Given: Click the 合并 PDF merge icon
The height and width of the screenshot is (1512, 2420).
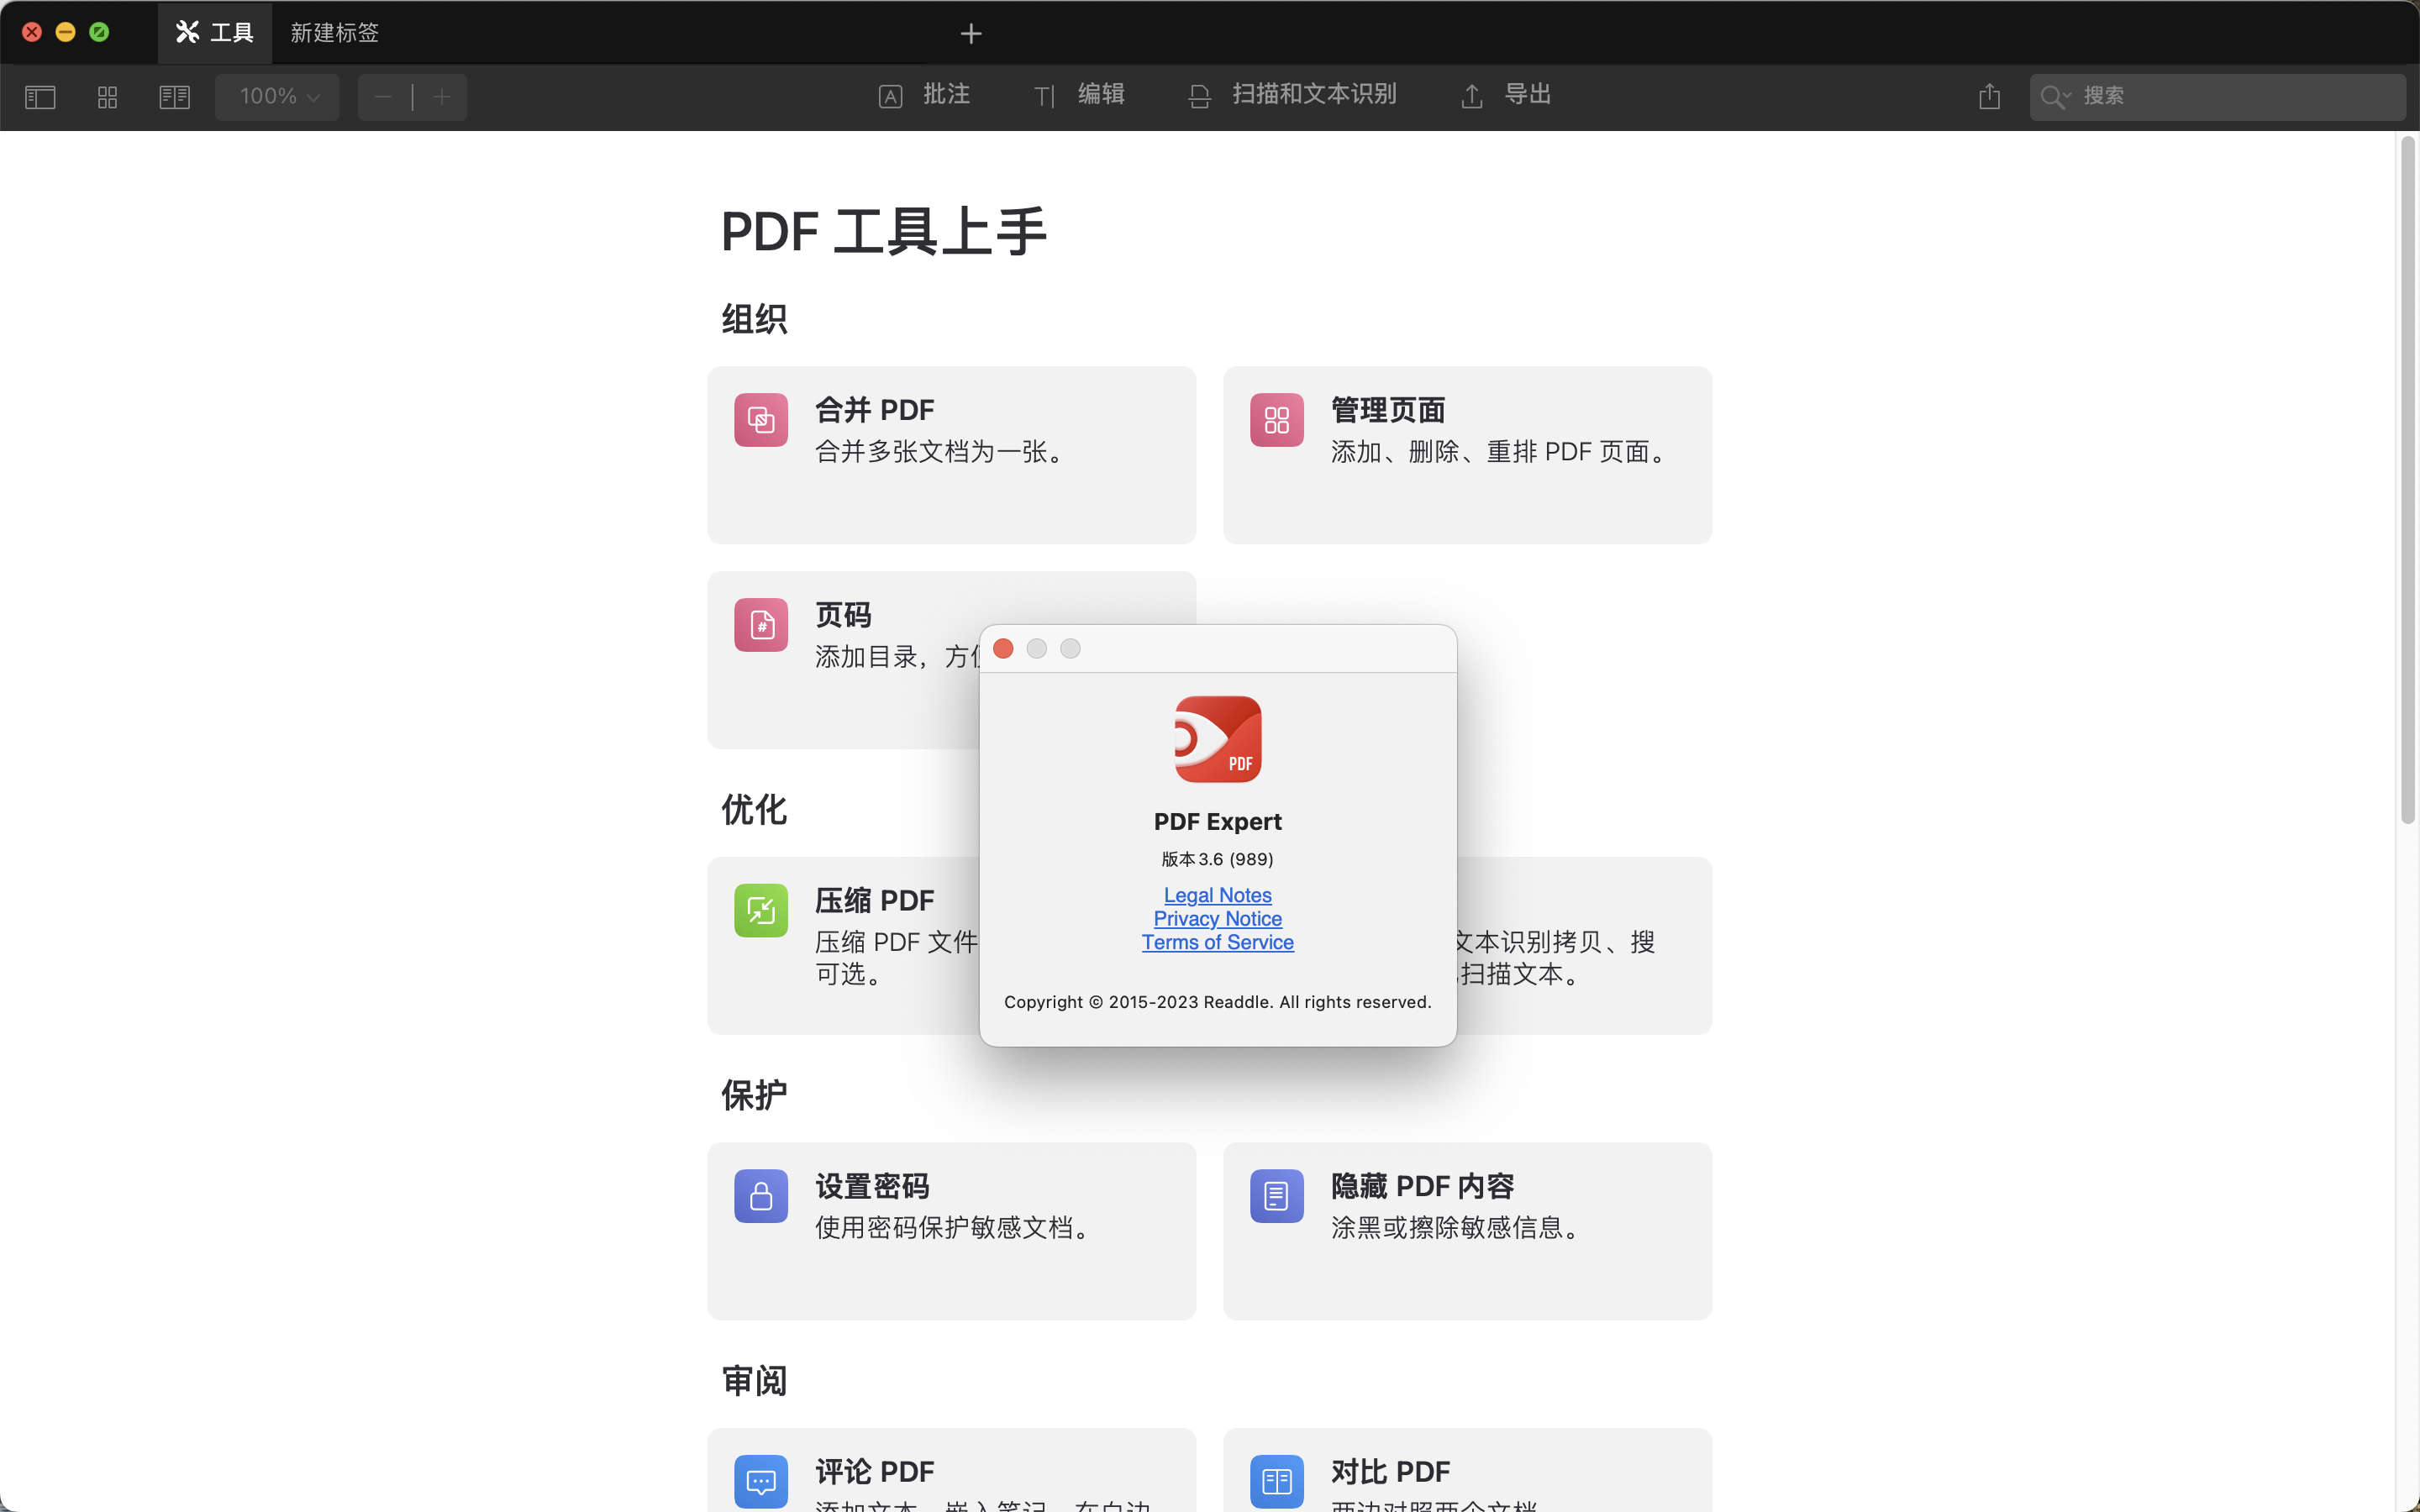Looking at the screenshot, I should pos(761,420).
